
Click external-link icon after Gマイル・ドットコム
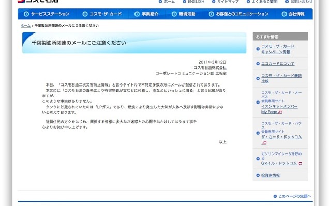click(x=300, y=164)
